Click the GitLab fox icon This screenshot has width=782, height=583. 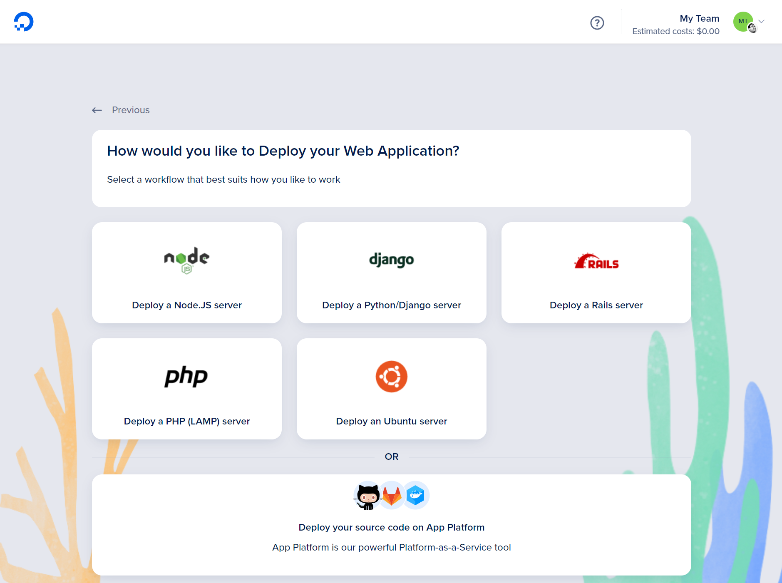point(392,496)
